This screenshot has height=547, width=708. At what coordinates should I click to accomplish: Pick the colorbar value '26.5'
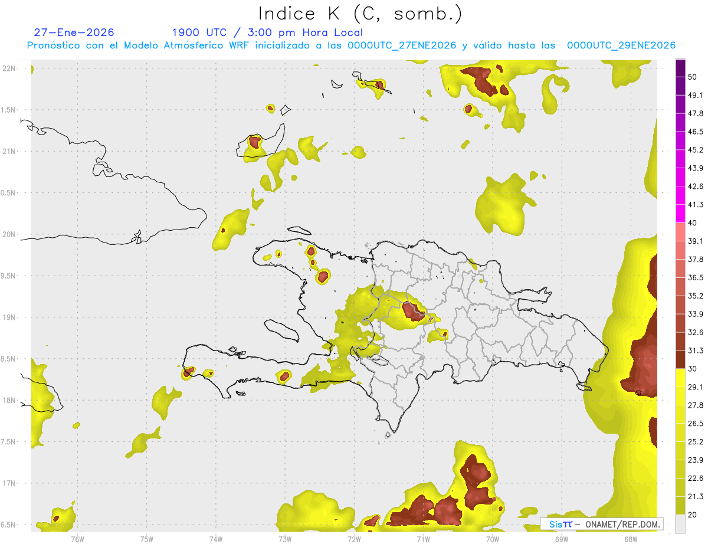(696, 424)
